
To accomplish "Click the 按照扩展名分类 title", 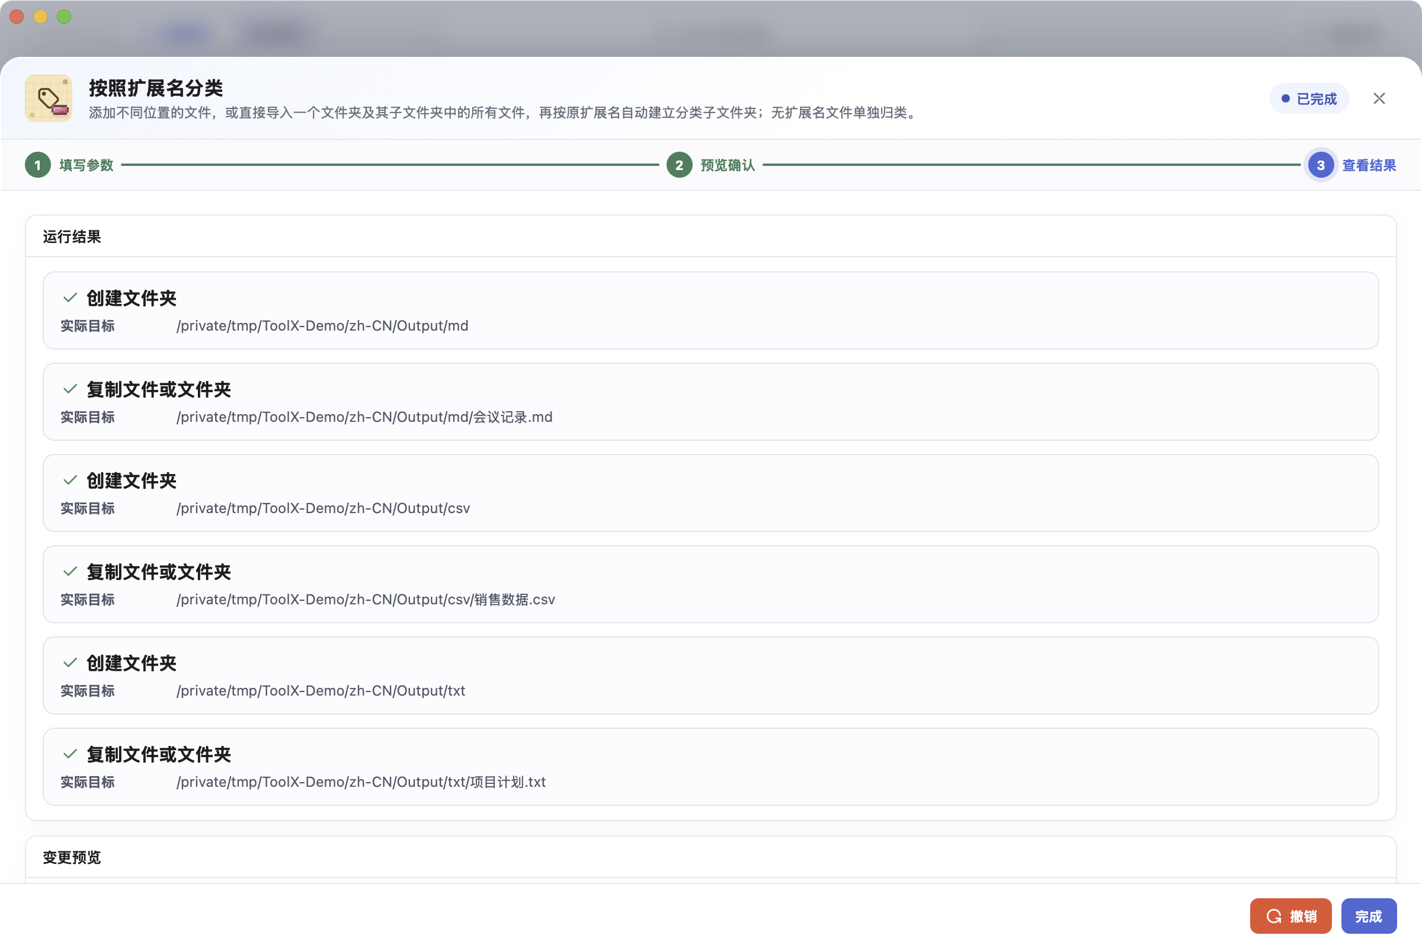I will tap(156, 88).
